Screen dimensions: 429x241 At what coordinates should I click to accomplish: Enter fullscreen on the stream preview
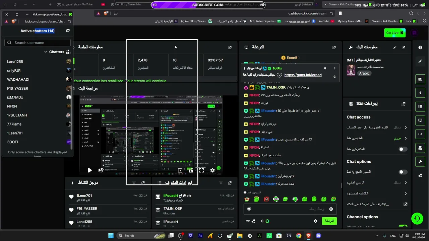(201, 170)
